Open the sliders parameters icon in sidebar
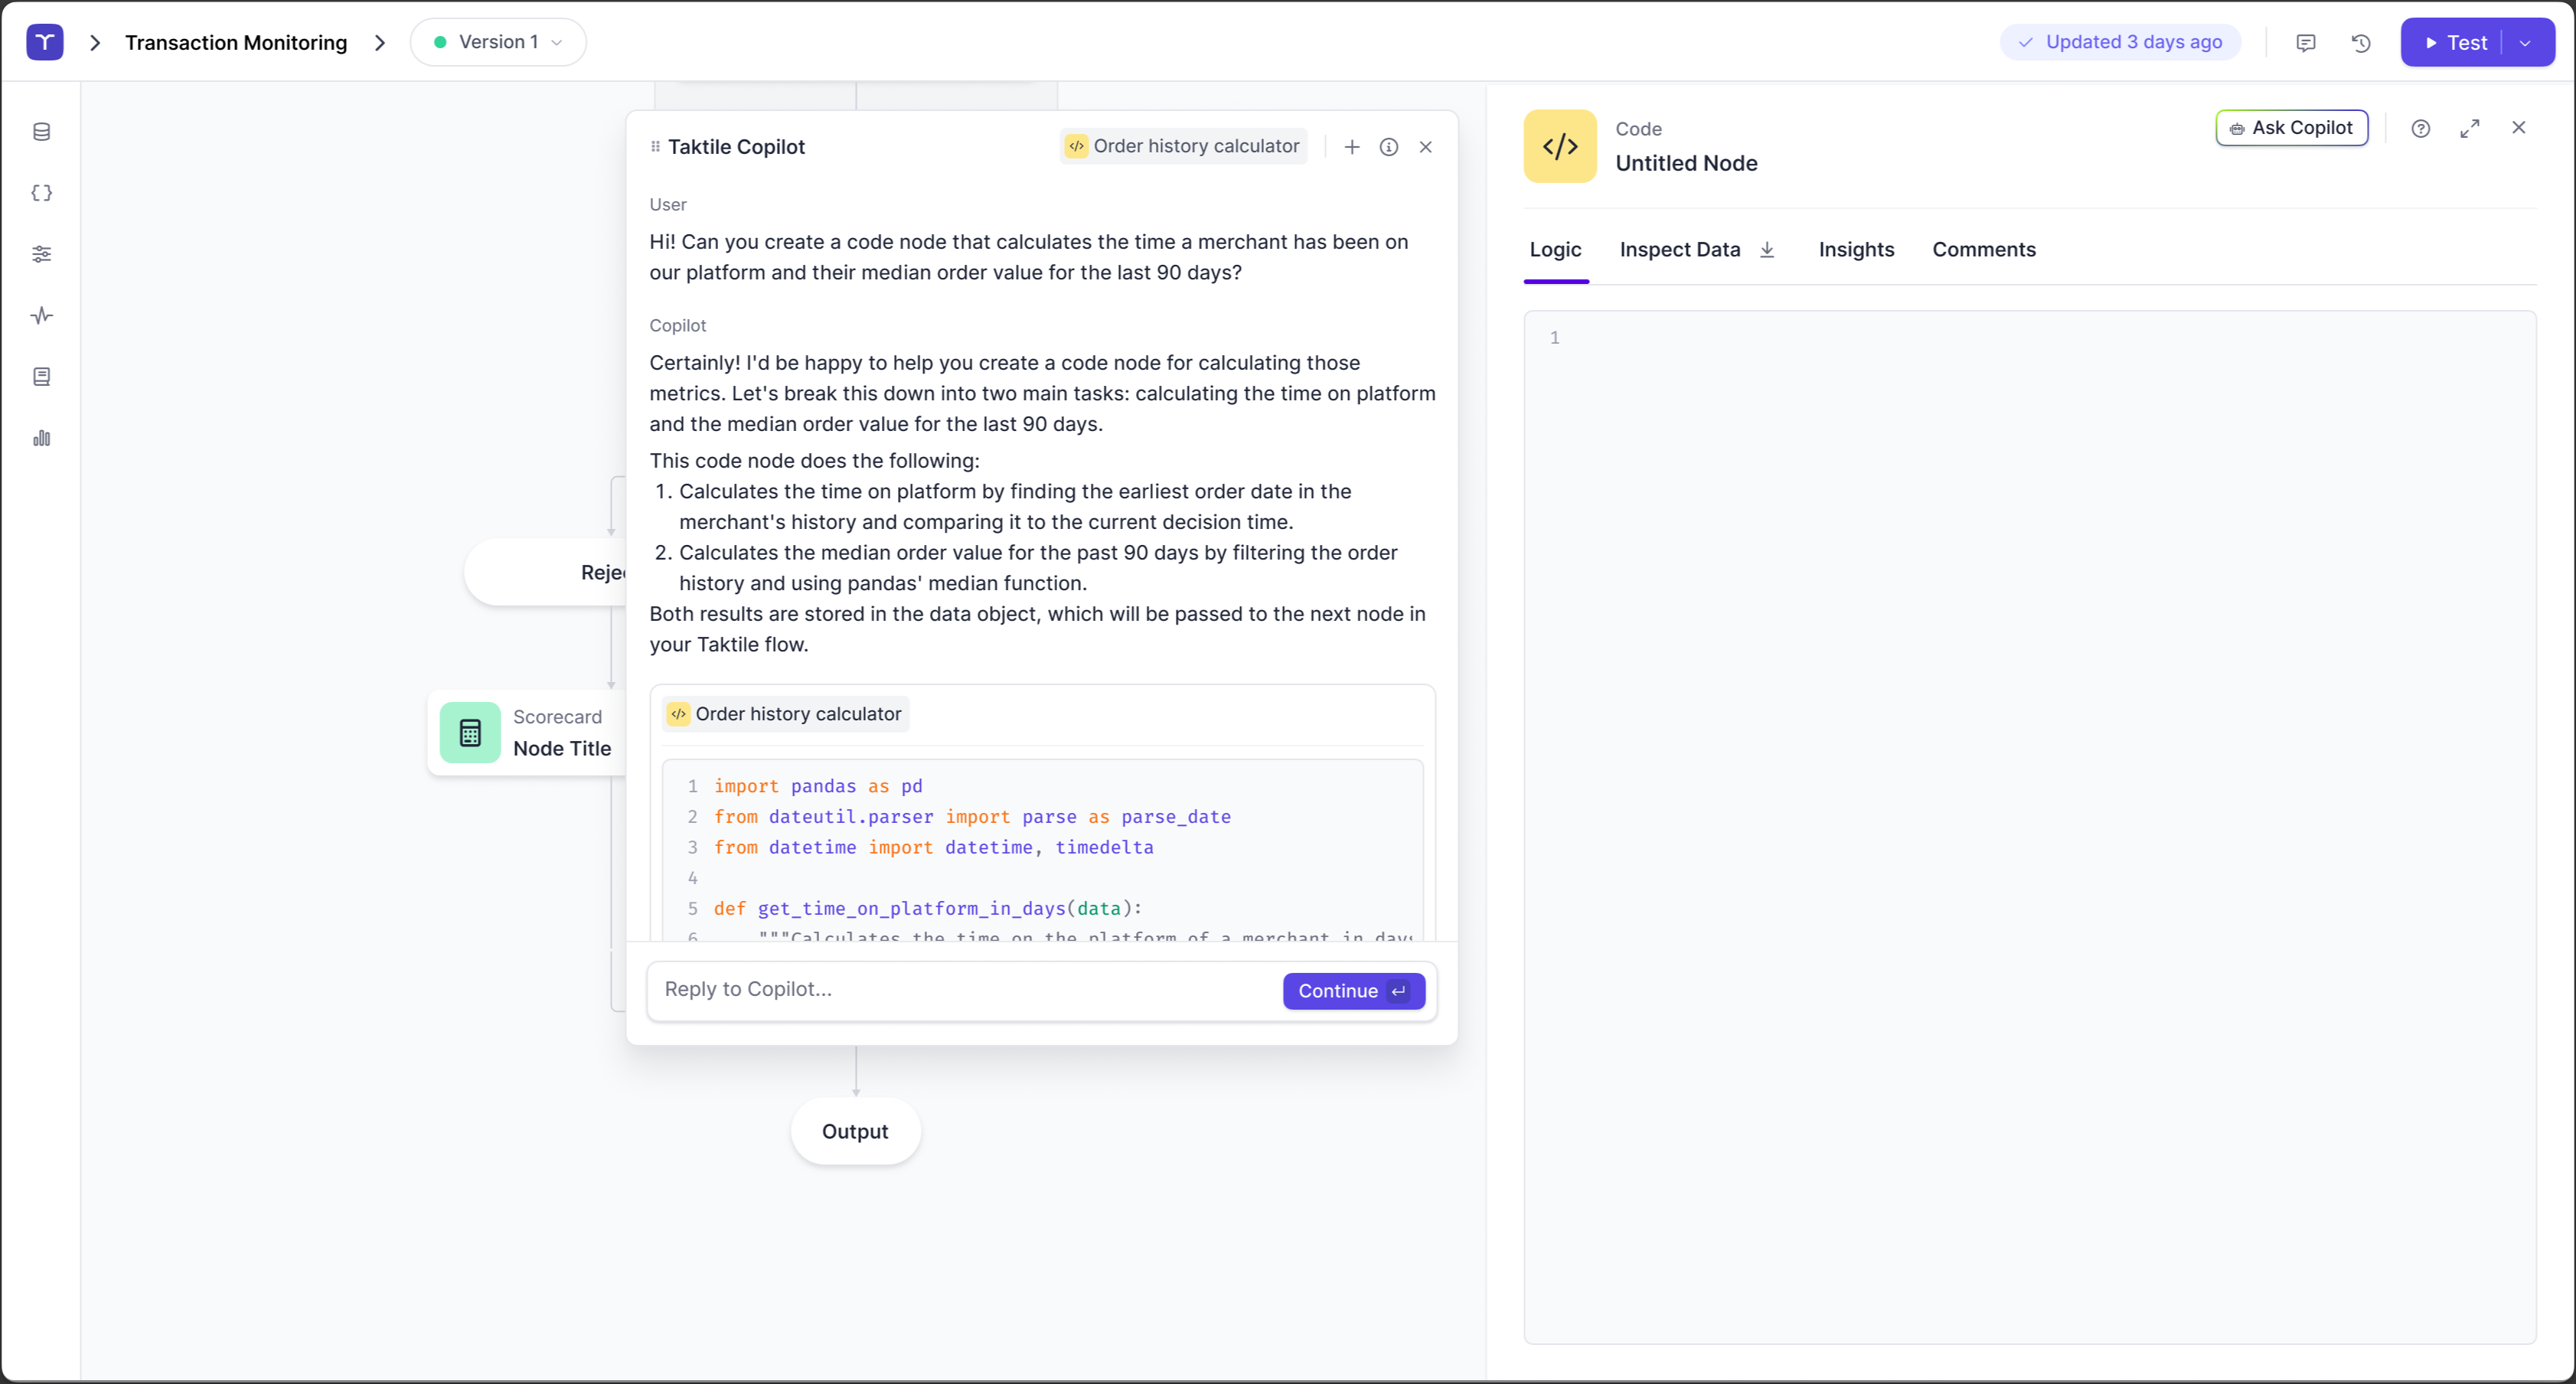 pyautogui.click(x=42, y=254)
